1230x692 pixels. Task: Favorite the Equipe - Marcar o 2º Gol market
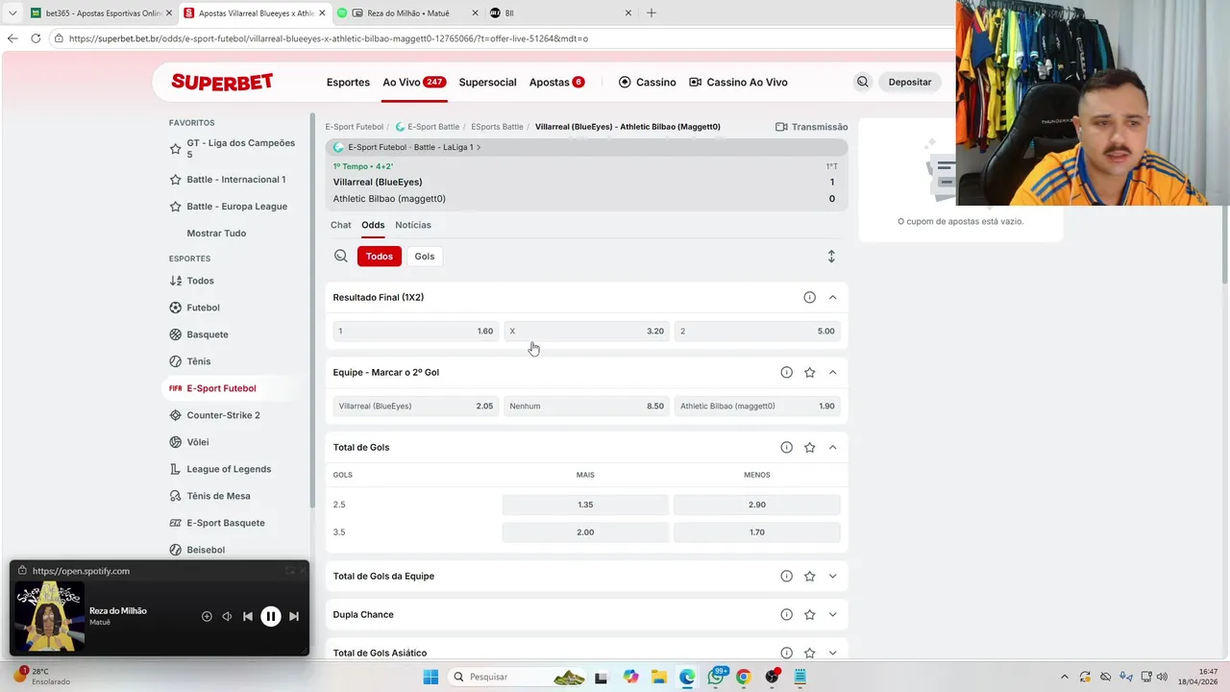coord(809,372)
